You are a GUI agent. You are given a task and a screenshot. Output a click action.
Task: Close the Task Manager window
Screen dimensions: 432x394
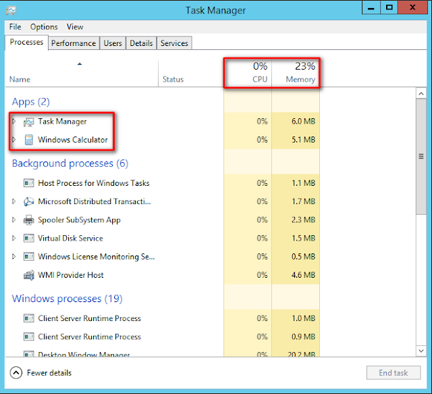click(x=412, y=7)
